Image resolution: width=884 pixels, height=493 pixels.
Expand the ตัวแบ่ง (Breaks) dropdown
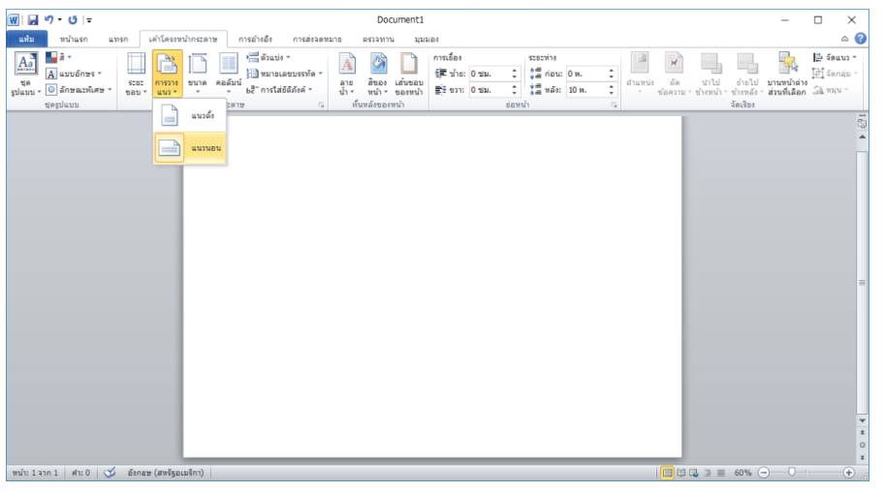[x=270, y=57]
